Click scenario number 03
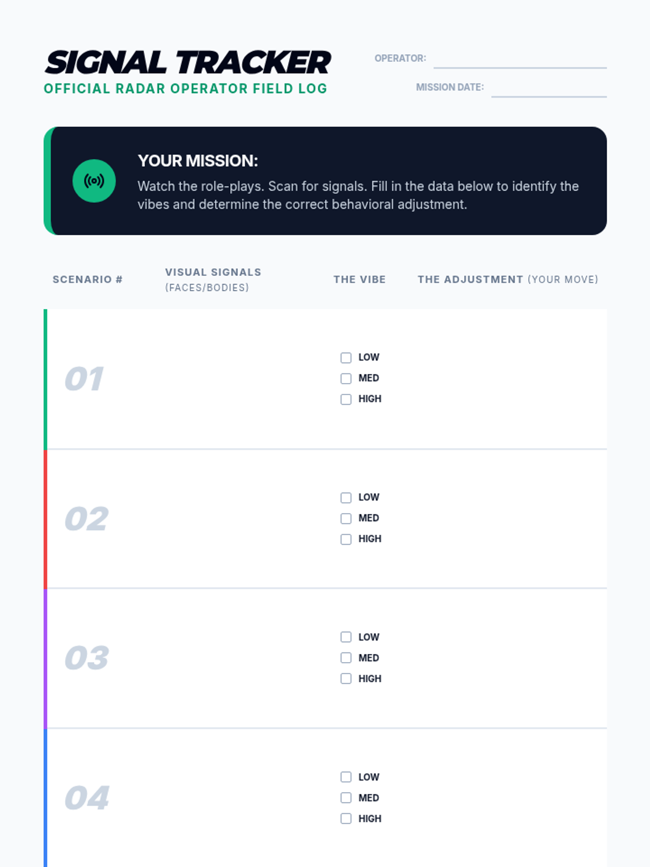This screenshot has height=867, width=650. [x=87, y=658]
